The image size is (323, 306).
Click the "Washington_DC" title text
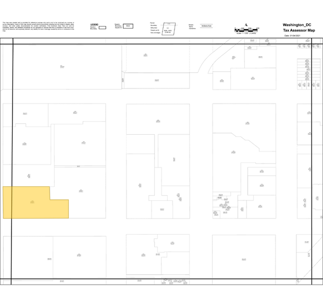pos(297,25)
